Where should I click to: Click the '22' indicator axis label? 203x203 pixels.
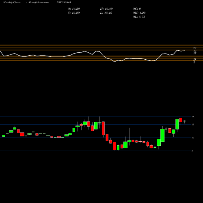pyautogui.click(x=195, y=48)
